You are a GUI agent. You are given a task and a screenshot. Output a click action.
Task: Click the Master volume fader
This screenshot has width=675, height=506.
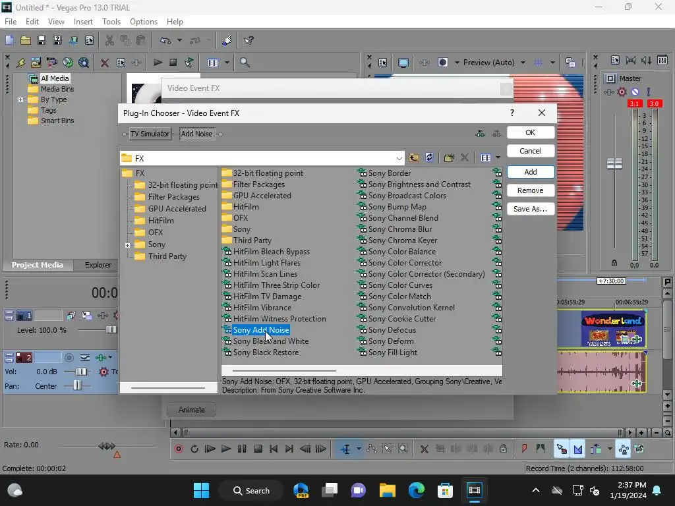(614, 163)
